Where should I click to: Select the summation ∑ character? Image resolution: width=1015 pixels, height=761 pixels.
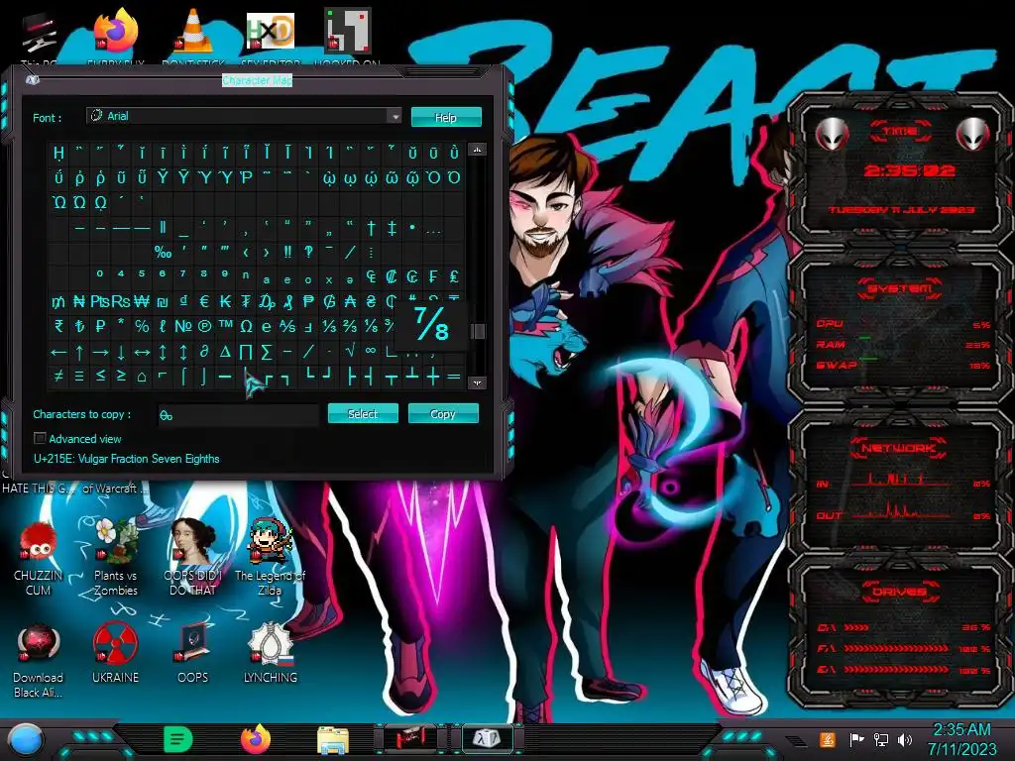point(267,352)
